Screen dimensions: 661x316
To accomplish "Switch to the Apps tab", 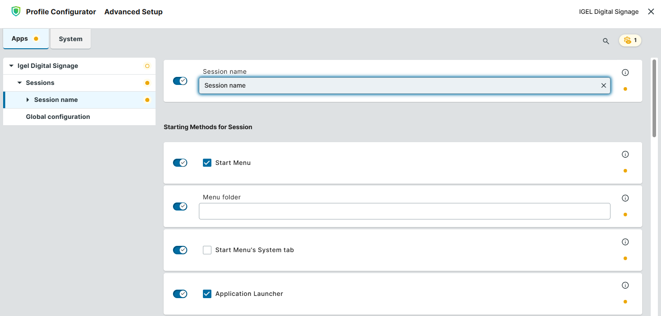I will pos(26,39).
